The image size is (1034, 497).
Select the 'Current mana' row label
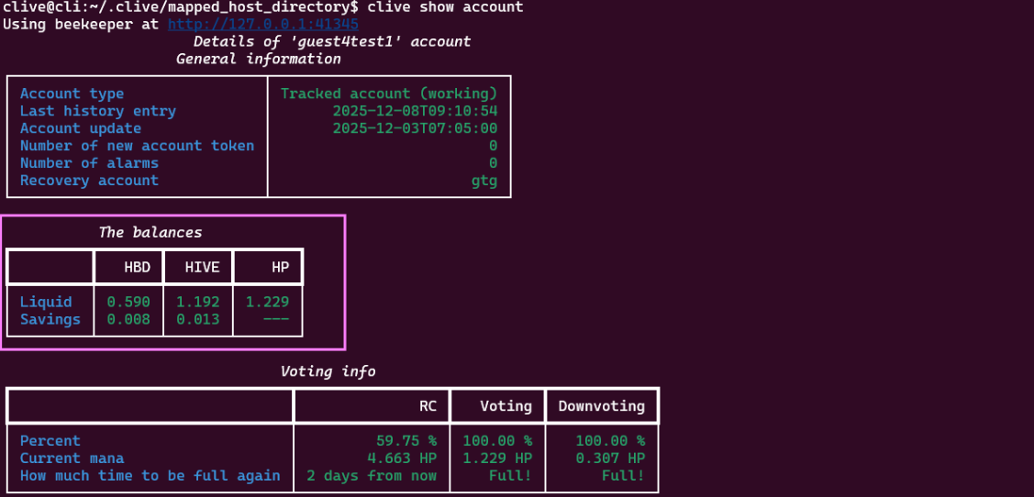[72, 458]
